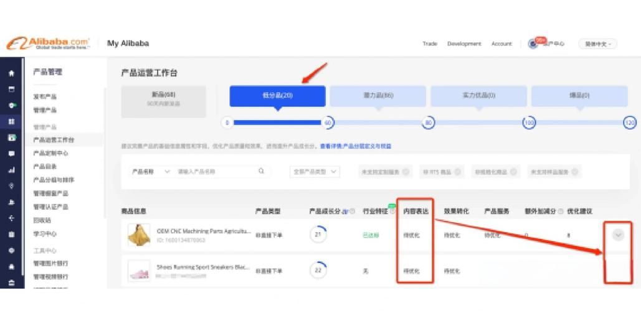The width and height of the screenshot is (641, 311).
Task: Open the notification avatar with 99+ badge
Action: click(533, 44)
